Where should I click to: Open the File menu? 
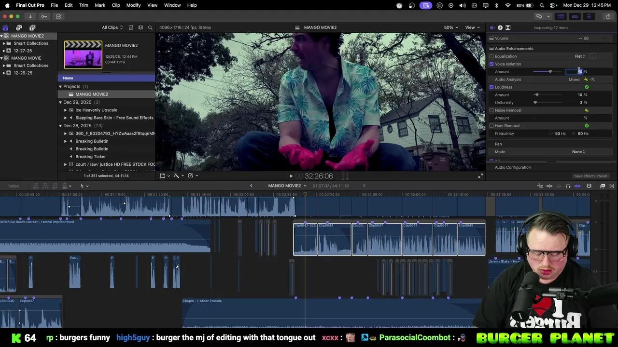tap(55, 5)
